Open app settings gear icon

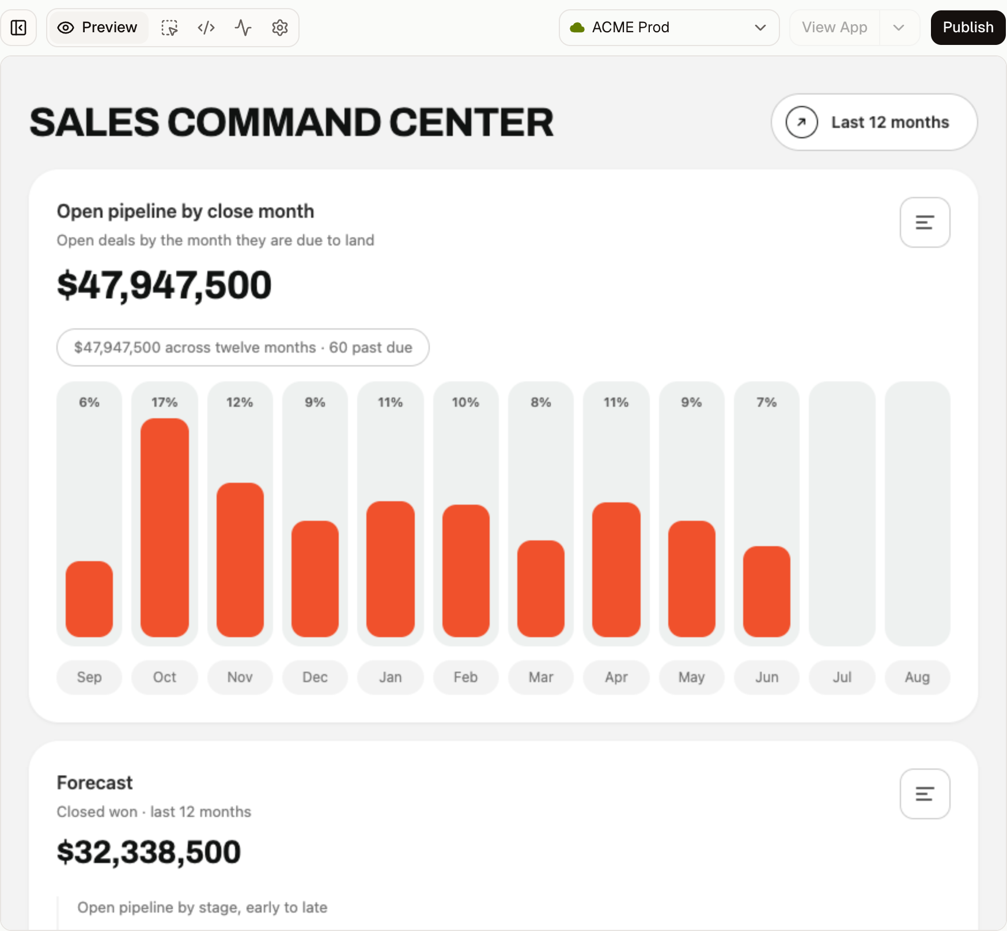click(x=280, y=28)
